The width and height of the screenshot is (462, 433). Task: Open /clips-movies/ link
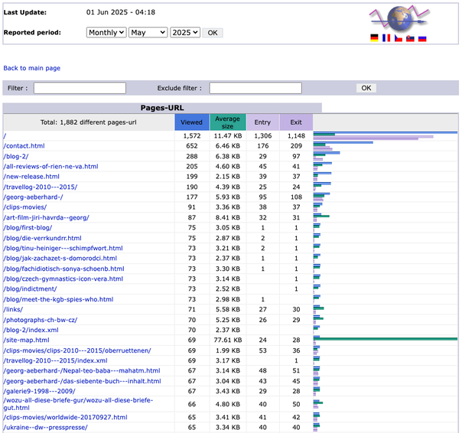pyautogui.click(x=25, y=207)
